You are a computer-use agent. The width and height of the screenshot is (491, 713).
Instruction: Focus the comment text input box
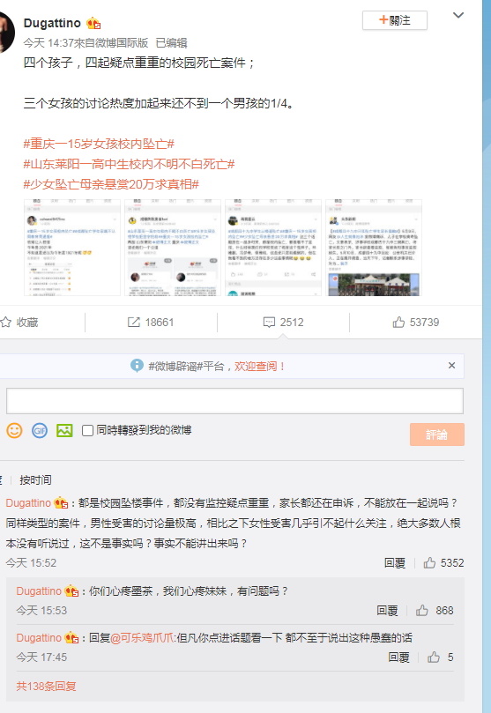[234, 401]
